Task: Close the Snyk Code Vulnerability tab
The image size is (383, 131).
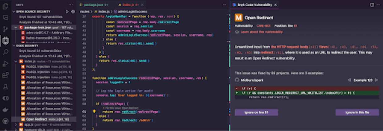Action: 276,5
